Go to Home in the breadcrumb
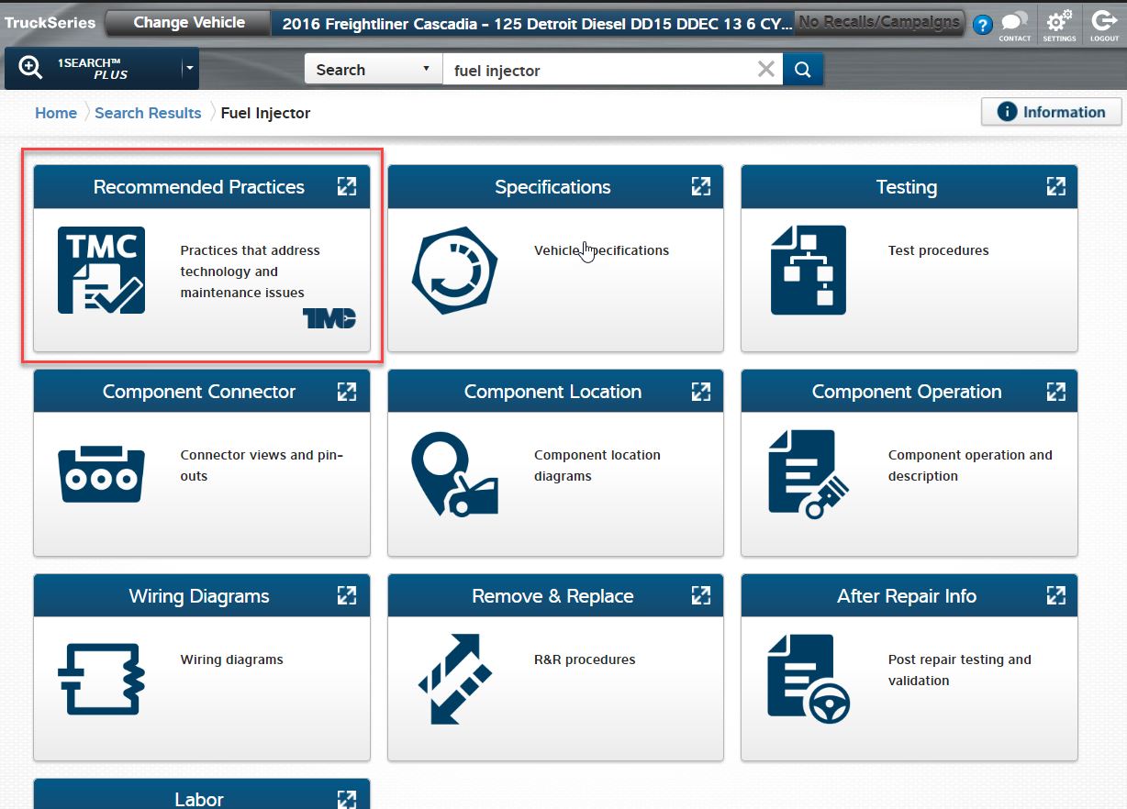This screenshot has height=809, width=1127. coord(56,113)
